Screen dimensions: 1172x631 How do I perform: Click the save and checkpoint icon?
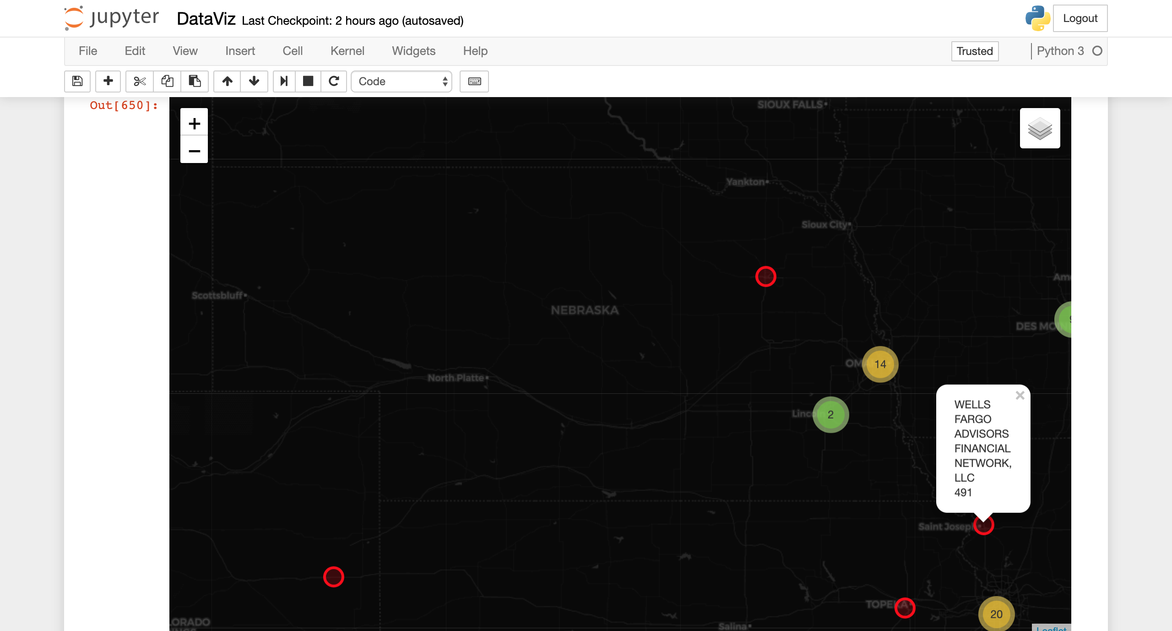(77, 81)
